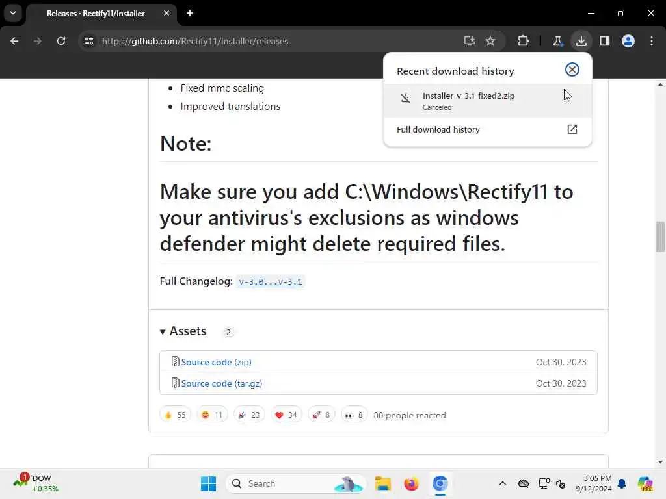Click the taskbar Search box
666x499 pixels.
(296, 483)
